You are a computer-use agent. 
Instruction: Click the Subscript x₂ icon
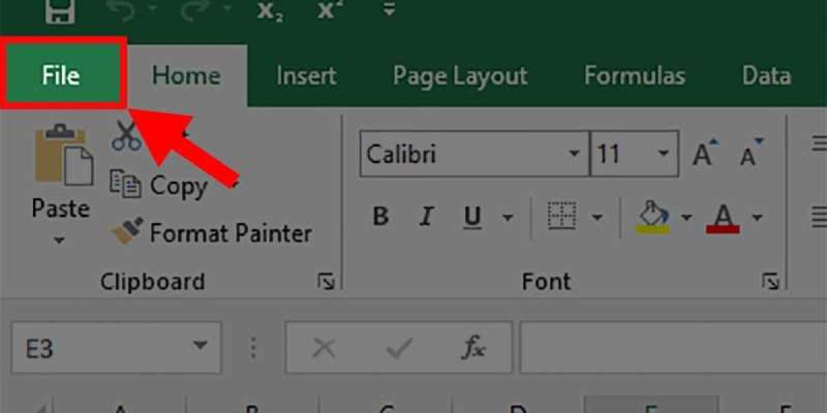[x=268, y=10]
